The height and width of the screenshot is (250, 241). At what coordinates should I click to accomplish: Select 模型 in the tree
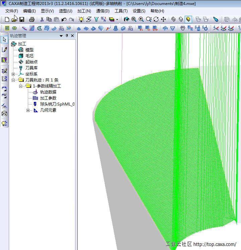[29, 50]
